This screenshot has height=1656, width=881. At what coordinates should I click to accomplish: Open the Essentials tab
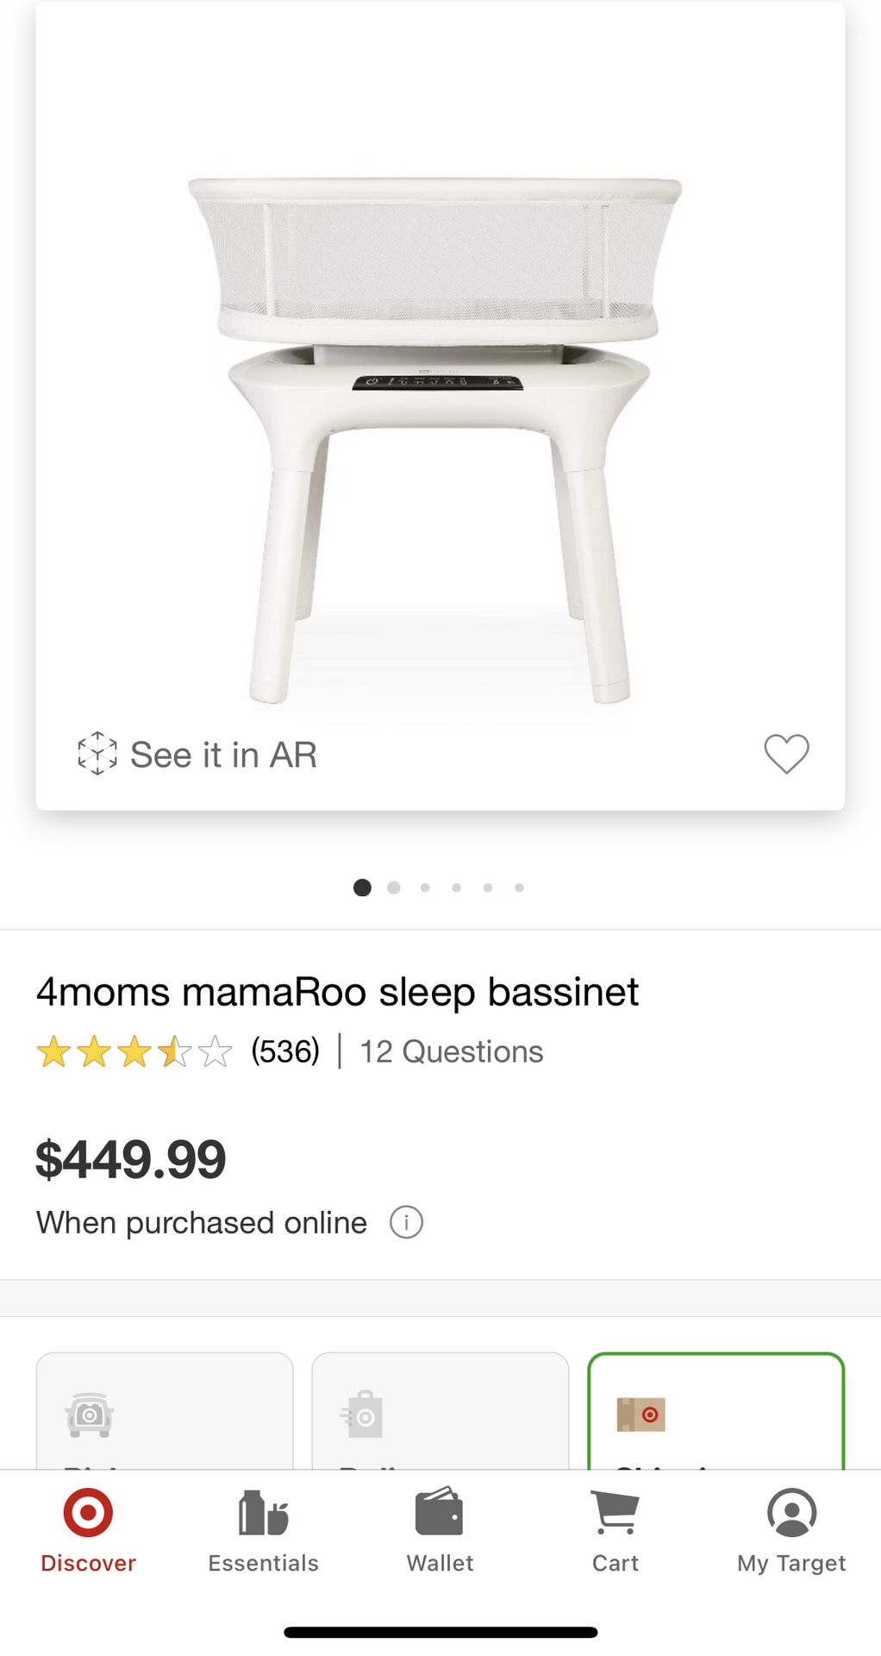click(264, 1530)
